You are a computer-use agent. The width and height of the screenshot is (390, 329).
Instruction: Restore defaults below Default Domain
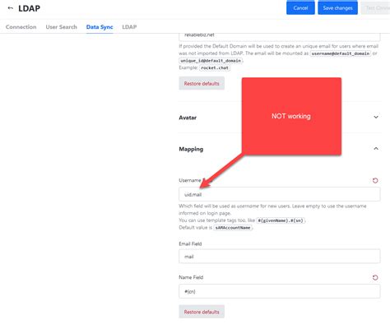pyautogui.click(x=202, y=83)
